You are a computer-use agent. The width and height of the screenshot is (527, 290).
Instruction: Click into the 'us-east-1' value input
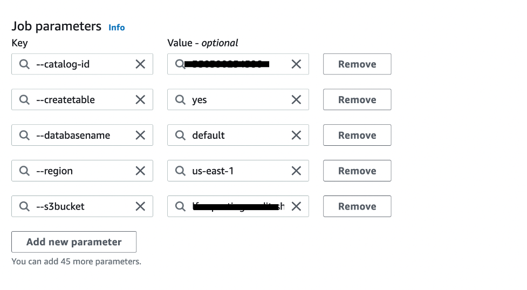(x=237, y=171)
